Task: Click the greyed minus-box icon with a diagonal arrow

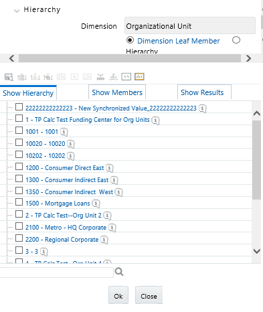Action: pos(87,77)
